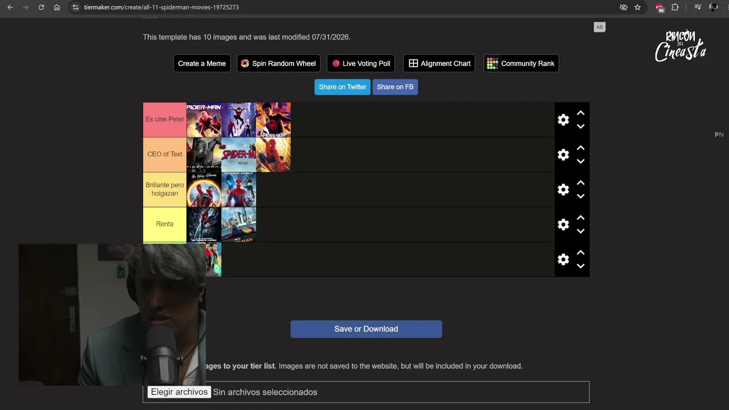
Task: View site information icon beside the URL
Action: point(75,7)
